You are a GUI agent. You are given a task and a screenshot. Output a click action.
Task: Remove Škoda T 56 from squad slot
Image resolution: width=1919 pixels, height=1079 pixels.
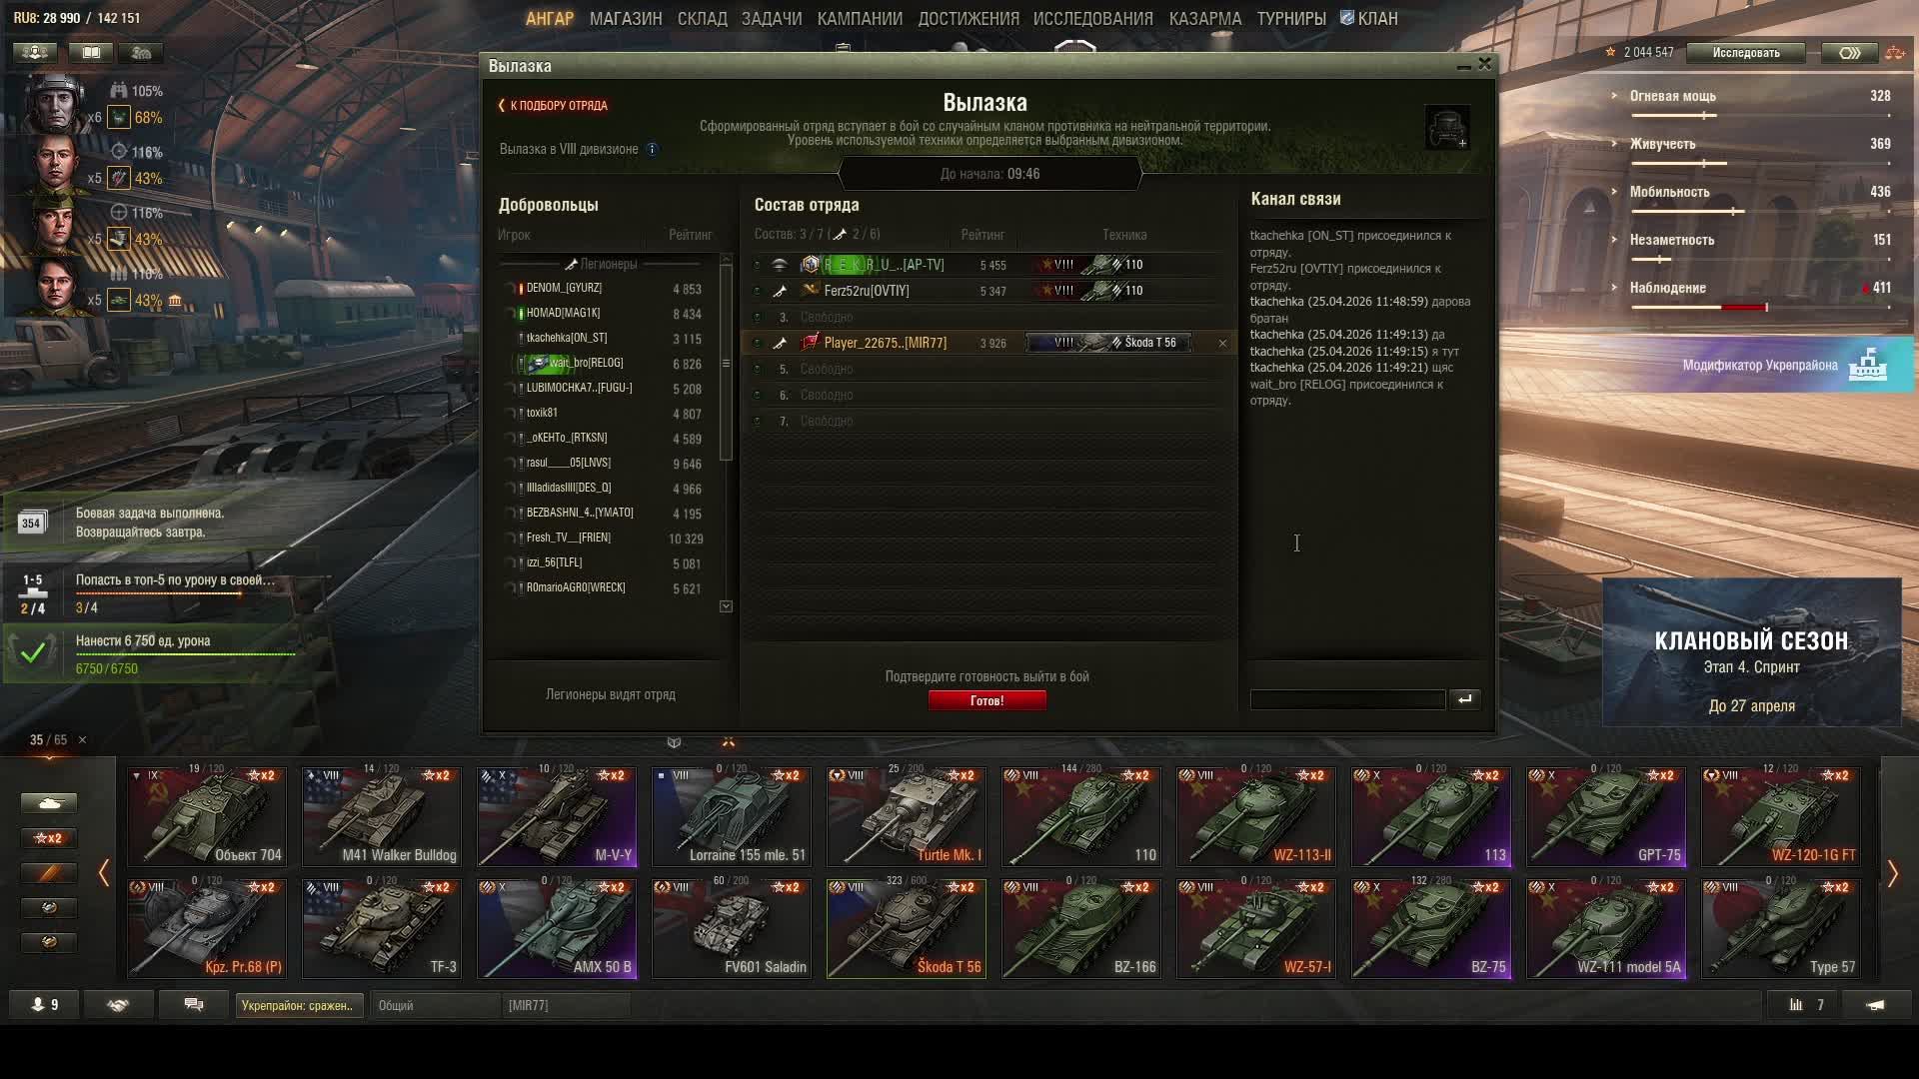pos(1222,343)
